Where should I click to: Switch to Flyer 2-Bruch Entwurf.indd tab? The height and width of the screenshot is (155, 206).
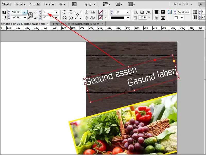tap(76, 24)
